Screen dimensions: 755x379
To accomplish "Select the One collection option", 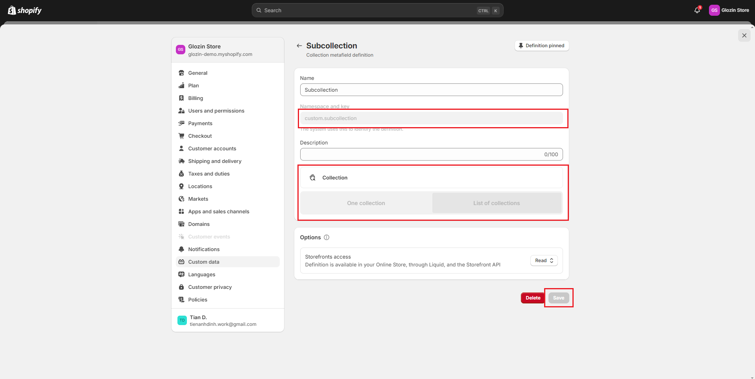I will click(x=366, y=203).
